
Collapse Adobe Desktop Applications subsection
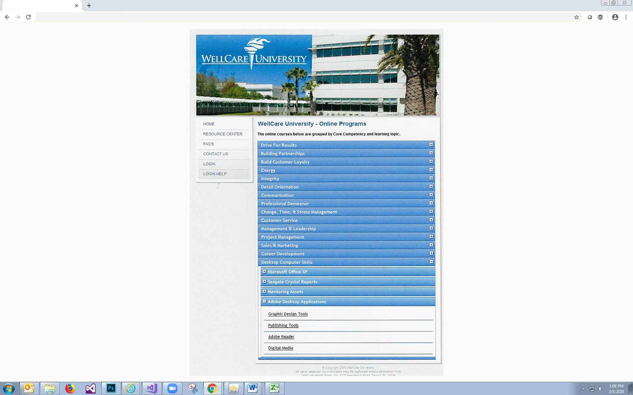coord(264,301)
